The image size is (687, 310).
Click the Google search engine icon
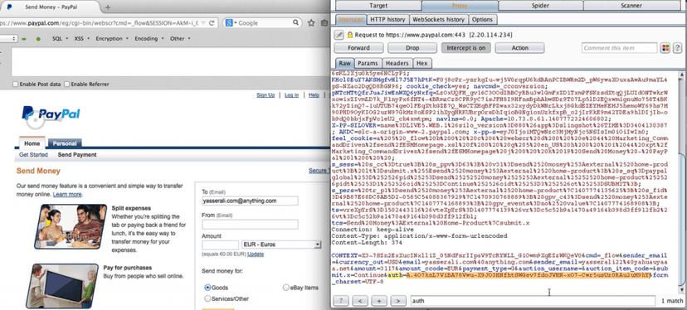tap(229, 22)
